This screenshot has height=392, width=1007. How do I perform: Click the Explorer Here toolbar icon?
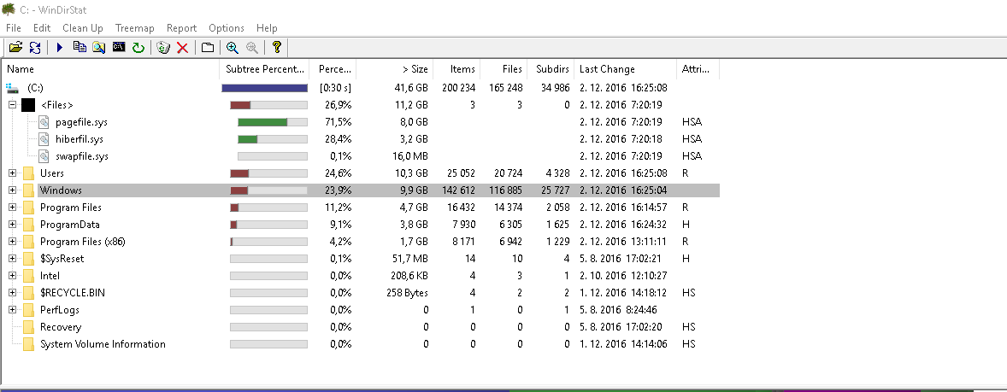(99, 48)
